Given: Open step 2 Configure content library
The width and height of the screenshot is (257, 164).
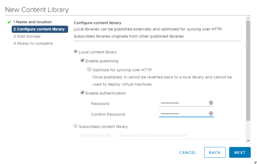Looking at the screenshot, I should click(x=38, y=29).
